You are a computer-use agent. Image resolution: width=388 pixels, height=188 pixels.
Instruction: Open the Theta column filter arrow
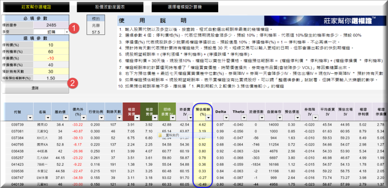click(244, 118)
